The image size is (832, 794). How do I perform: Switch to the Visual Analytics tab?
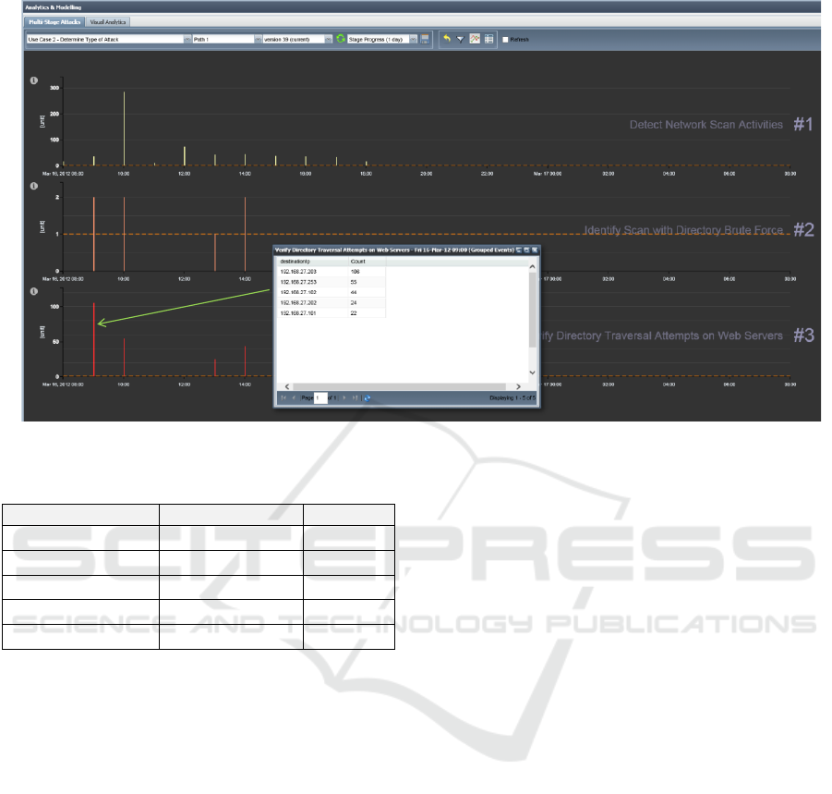(109, 21)
